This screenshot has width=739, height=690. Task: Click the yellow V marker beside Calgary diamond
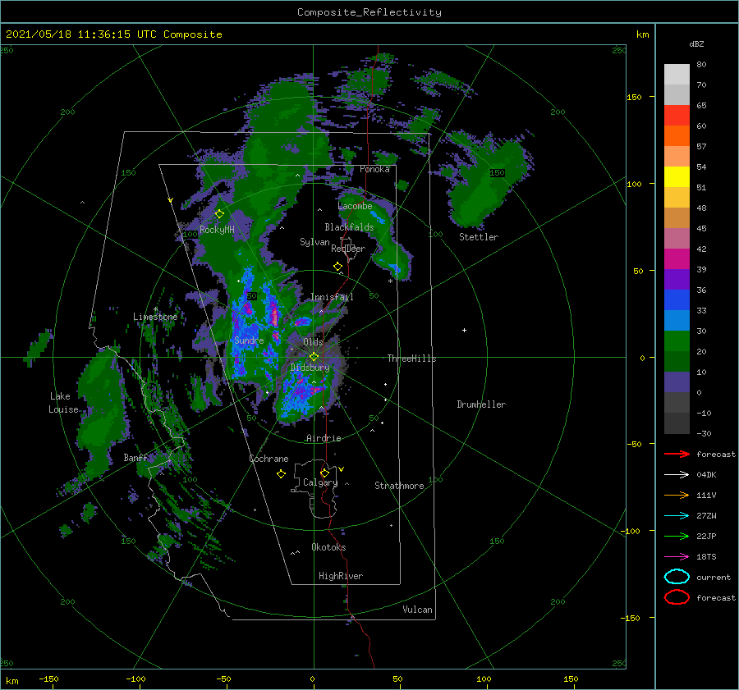pyautogui.click(x=342, y=469)
